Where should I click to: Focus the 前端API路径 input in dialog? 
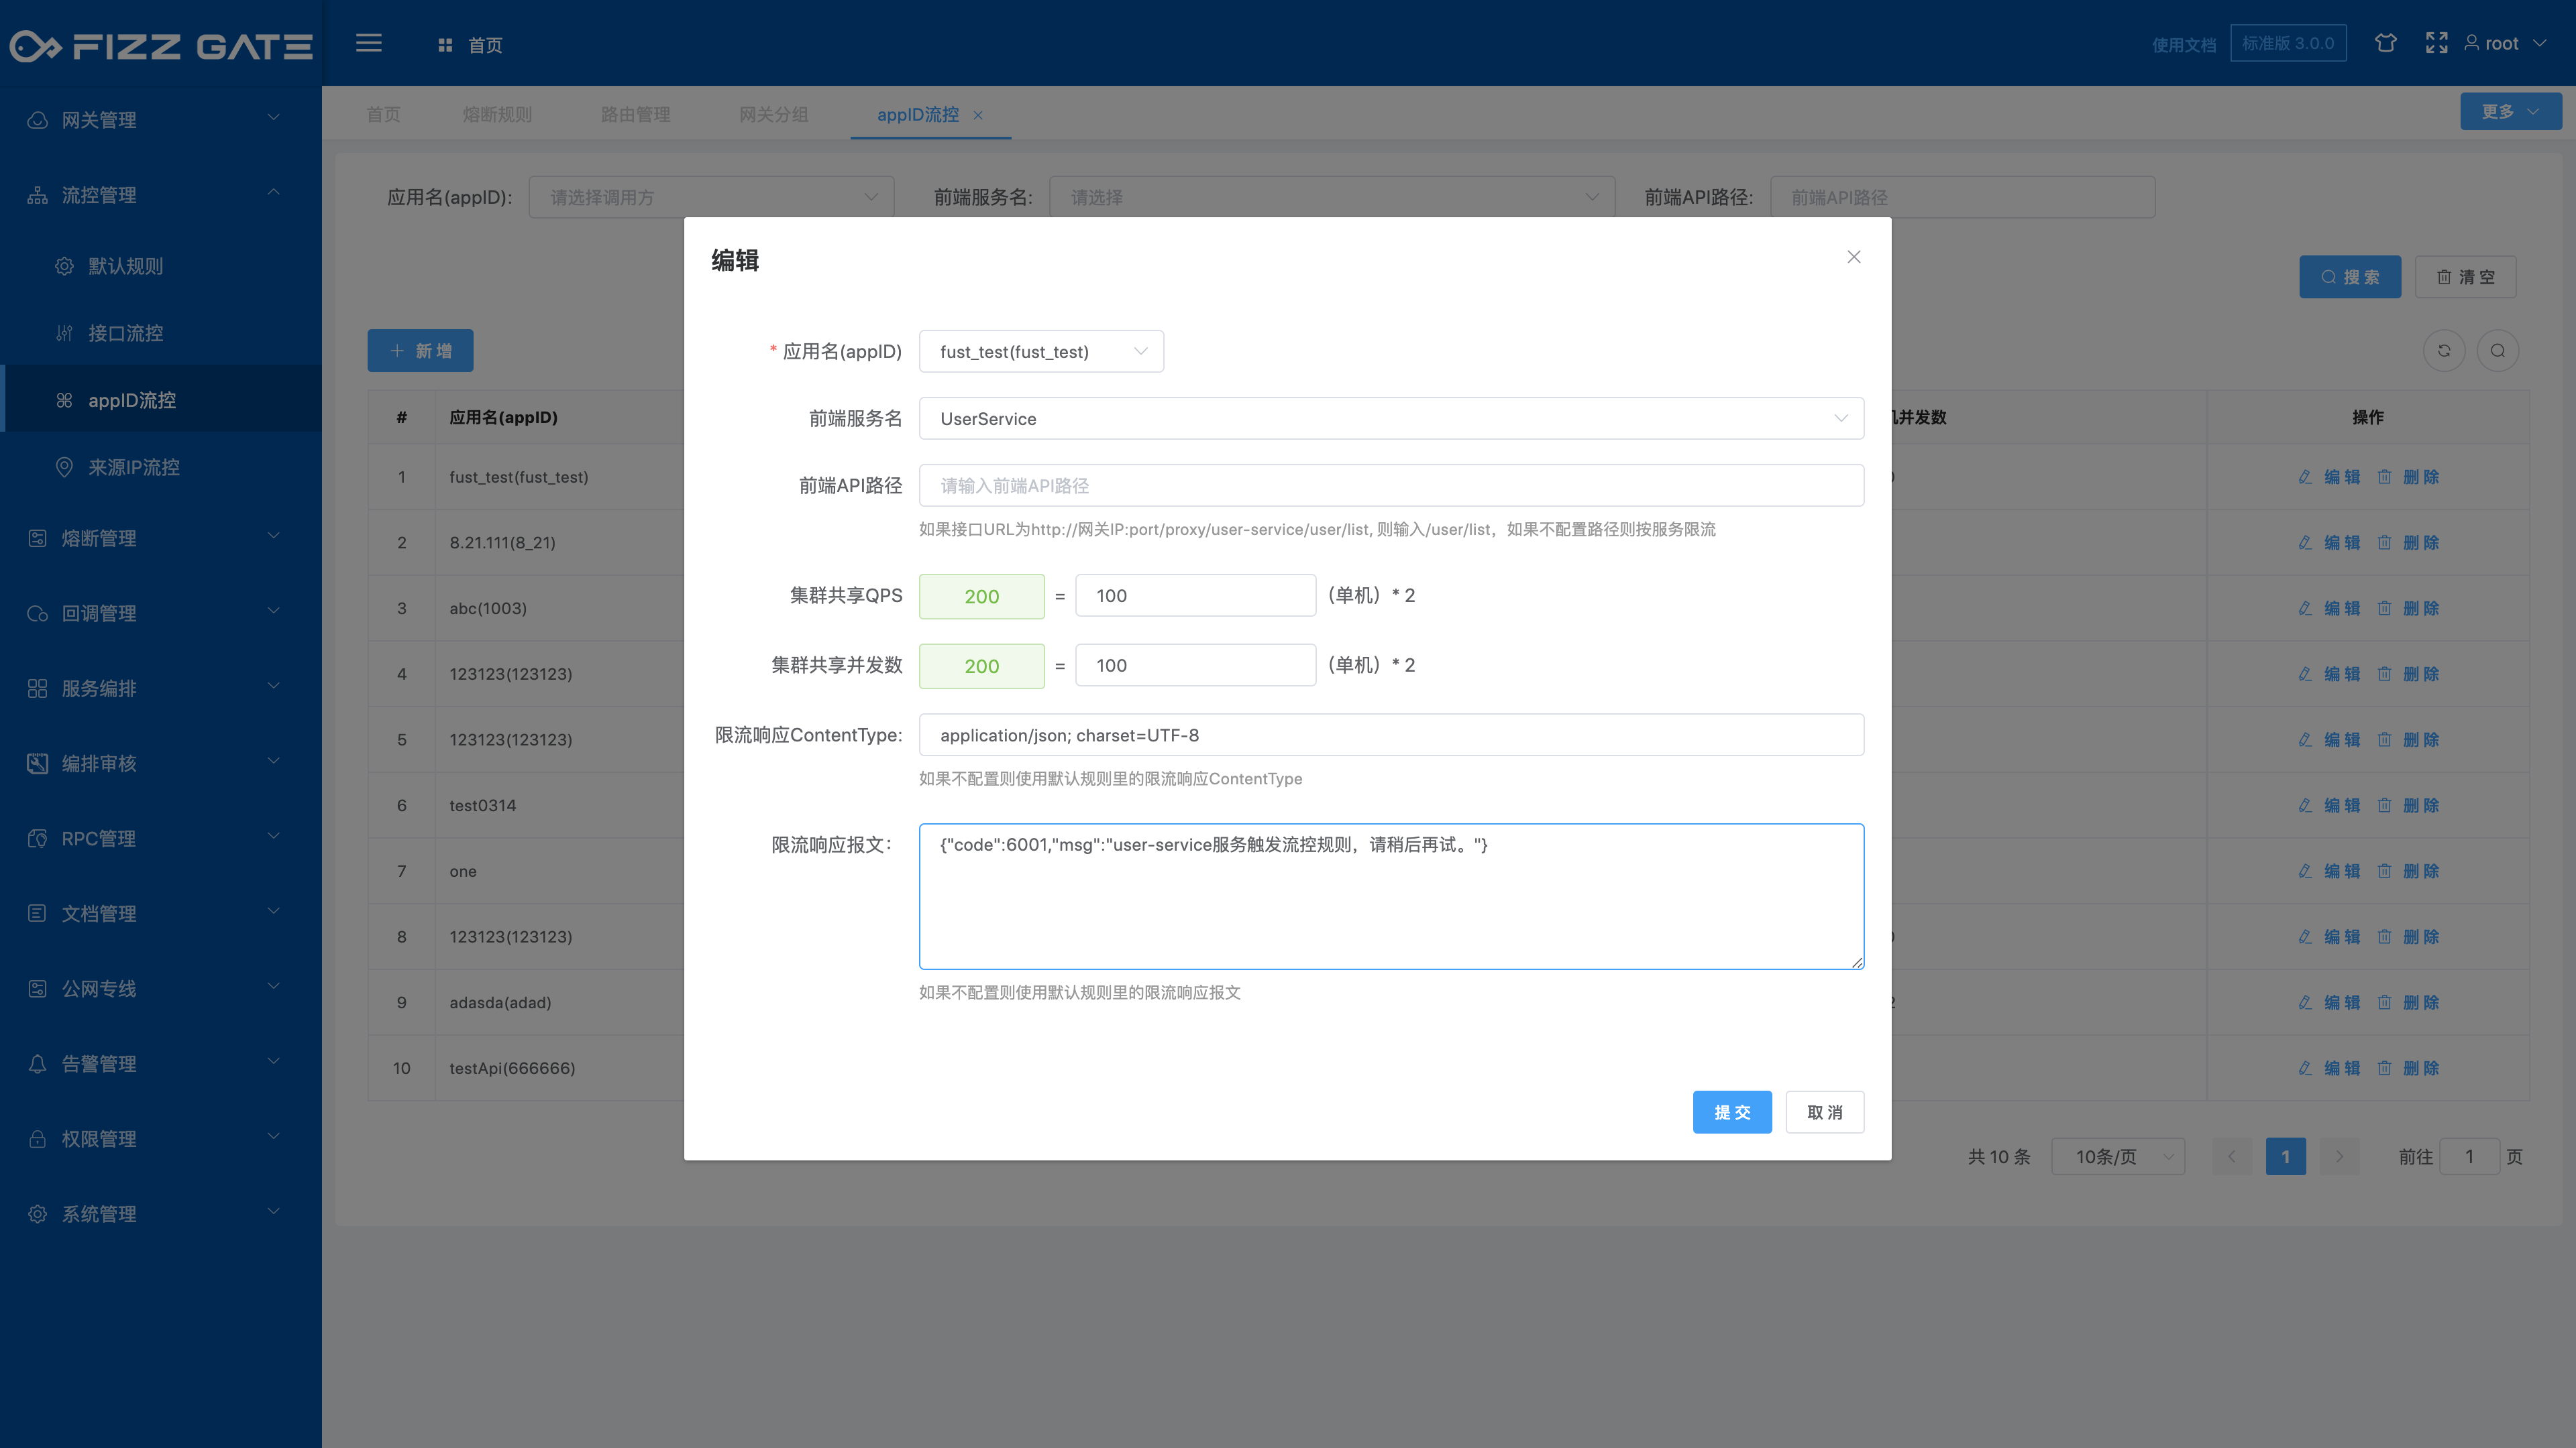1391,485
